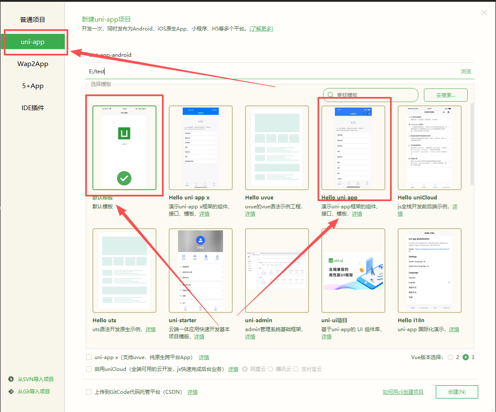Click the 创建(N) button
Viewport: 496px width, 412px height.
pyautogui.click(x=457, y=392)
